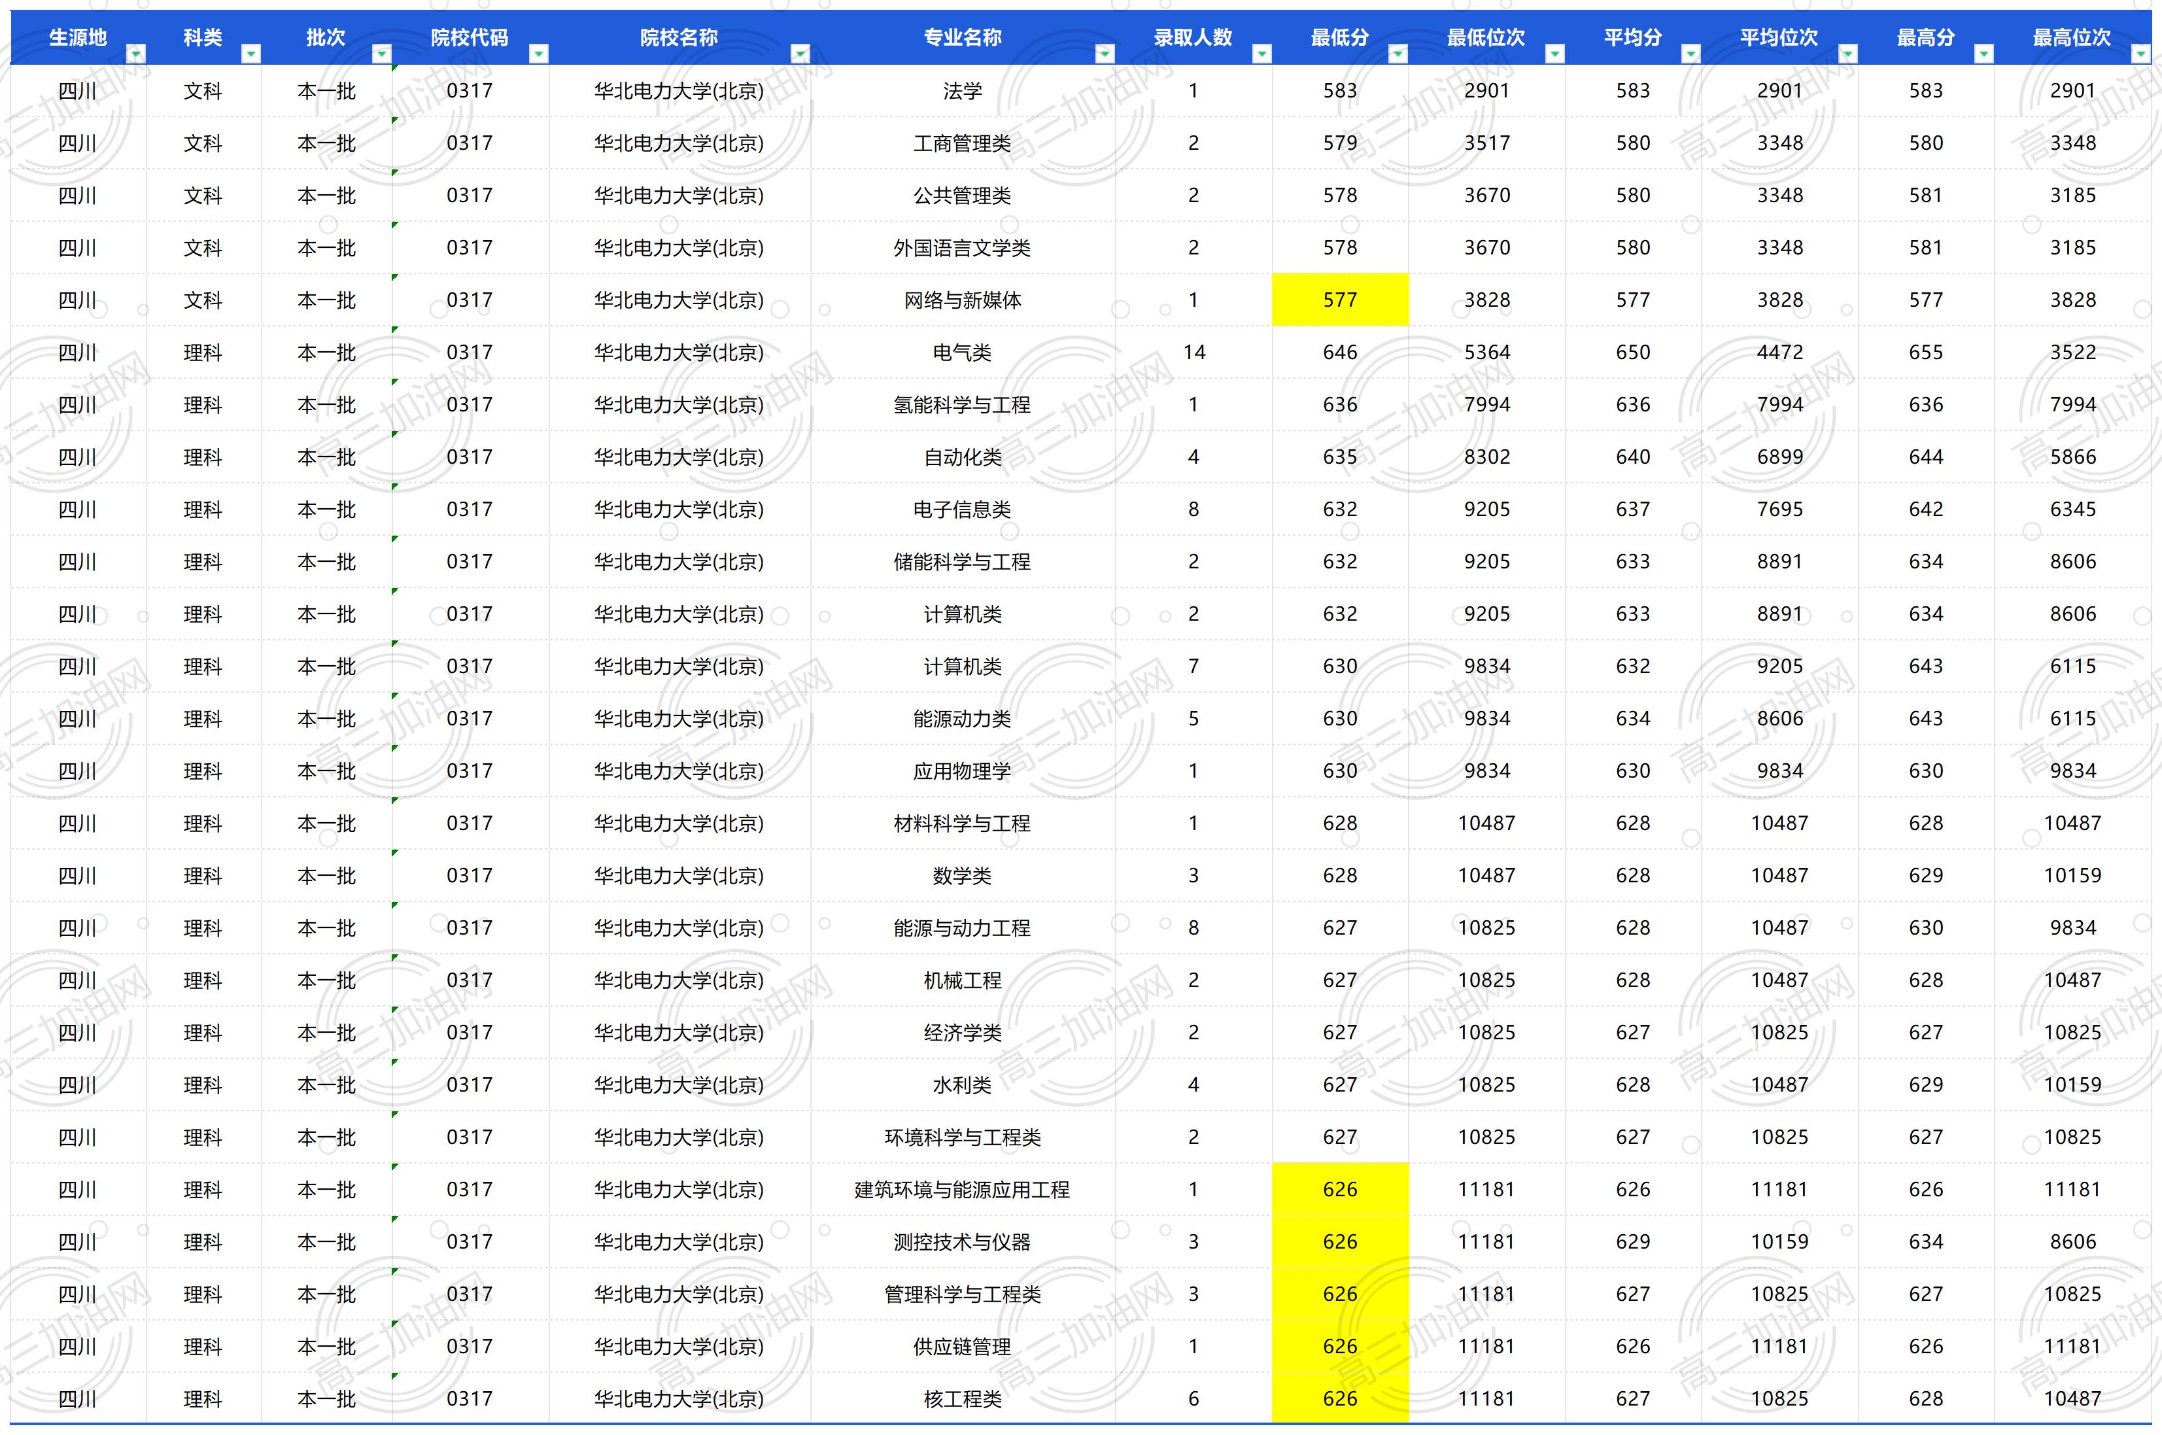The image size is (2162, 1435).
Task: Click the highlighted 577 minimum score cell
Action: point(1341,300)
